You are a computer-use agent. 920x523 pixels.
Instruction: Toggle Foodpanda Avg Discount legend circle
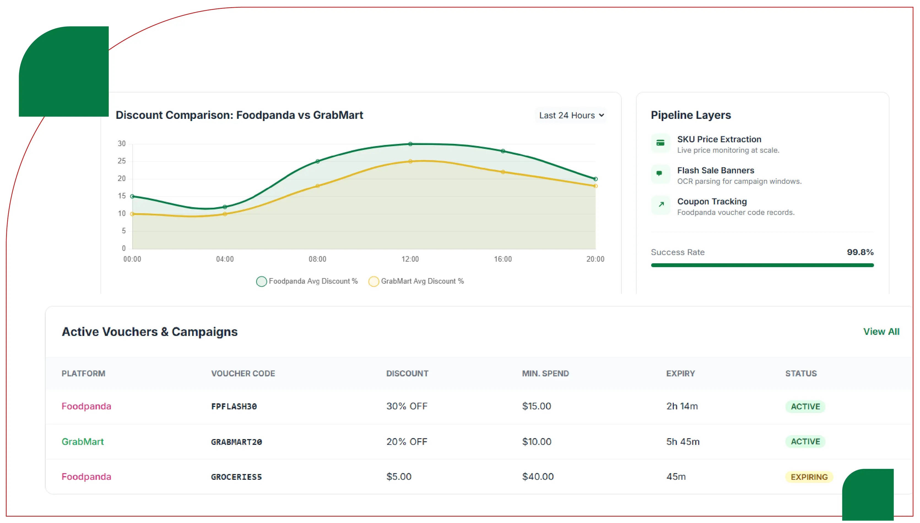(x=261, y=281)
